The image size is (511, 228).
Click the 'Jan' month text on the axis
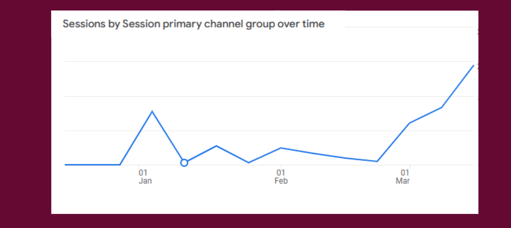145,181
